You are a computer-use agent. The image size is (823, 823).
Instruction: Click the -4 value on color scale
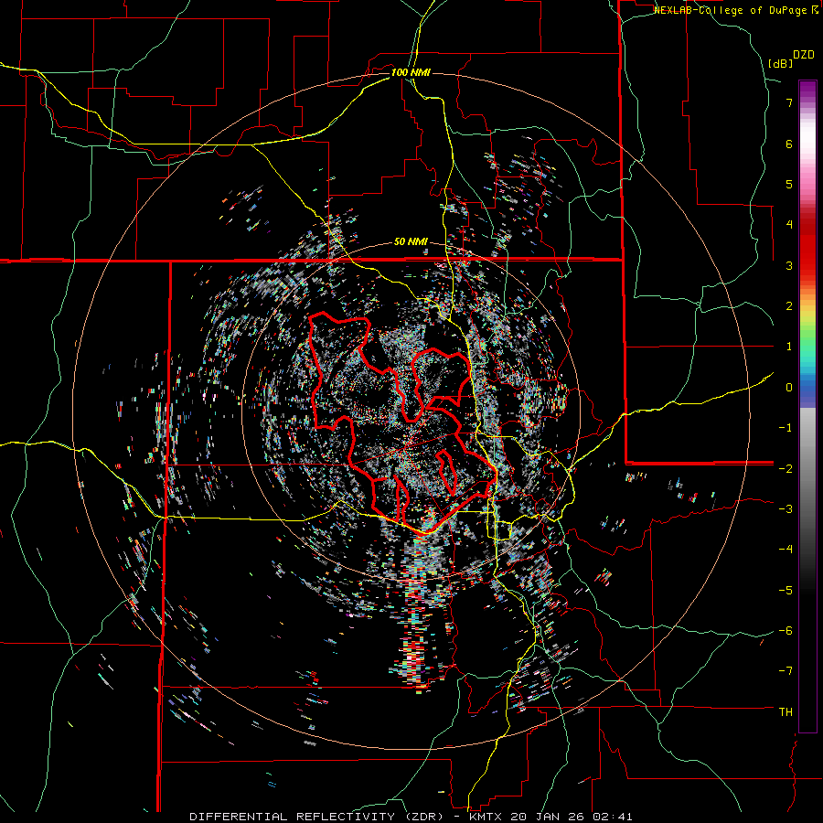point(786,550)
